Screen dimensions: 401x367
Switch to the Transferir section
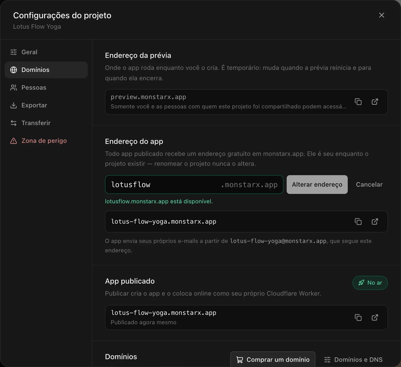46,123
